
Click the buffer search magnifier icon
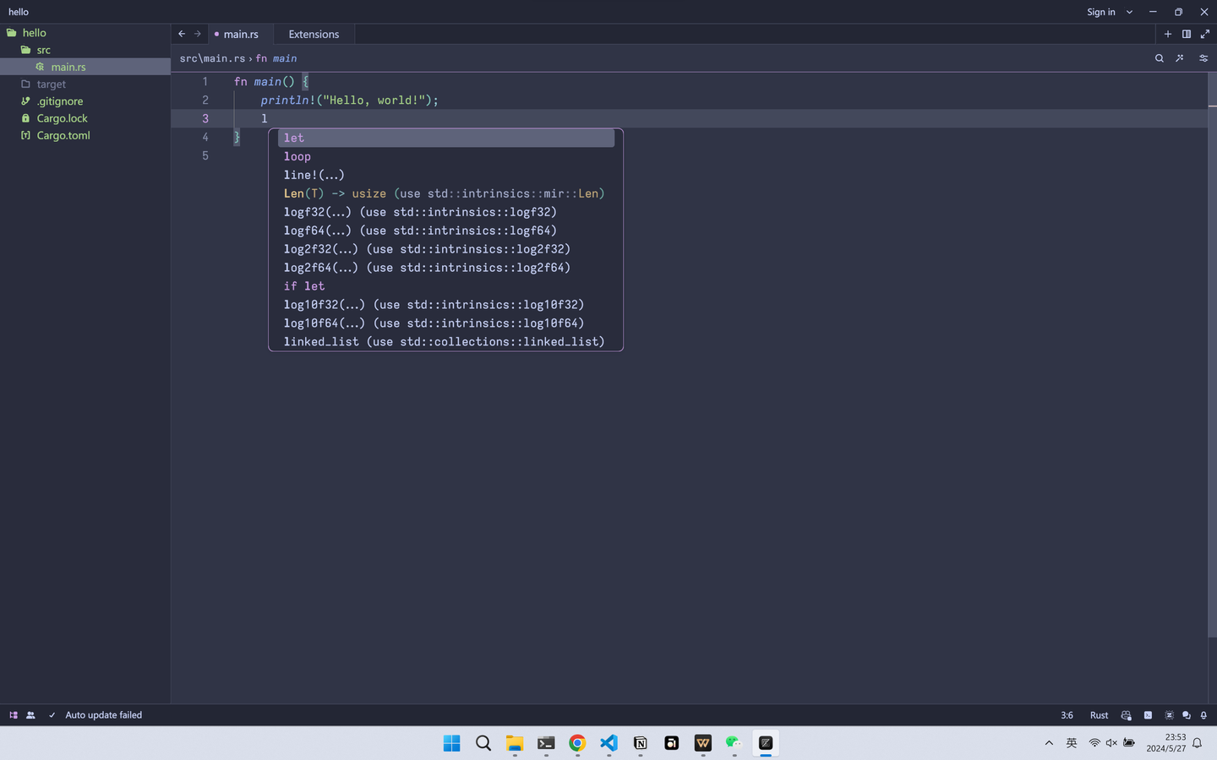coord(1160,58)
